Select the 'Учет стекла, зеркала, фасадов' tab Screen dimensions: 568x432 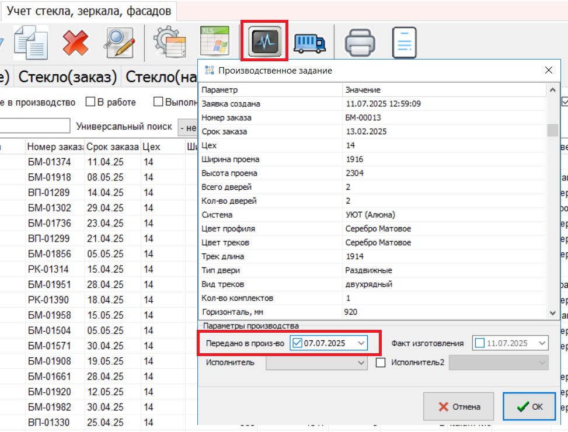(x=89, y=10)
